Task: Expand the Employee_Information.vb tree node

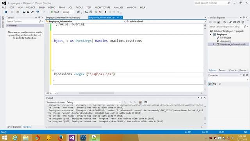Action: (214, 44)
